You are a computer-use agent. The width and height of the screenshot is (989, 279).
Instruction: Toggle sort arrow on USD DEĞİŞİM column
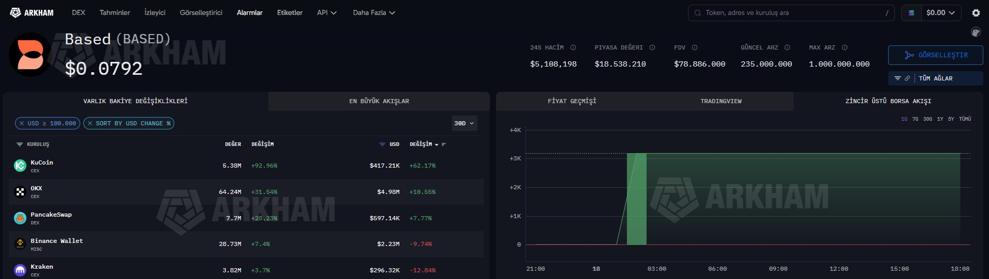[x=437, y=144]
